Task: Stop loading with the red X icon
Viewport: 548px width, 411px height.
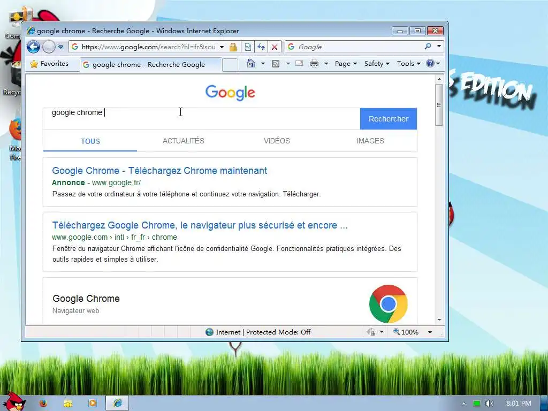Action: point(275,47)
